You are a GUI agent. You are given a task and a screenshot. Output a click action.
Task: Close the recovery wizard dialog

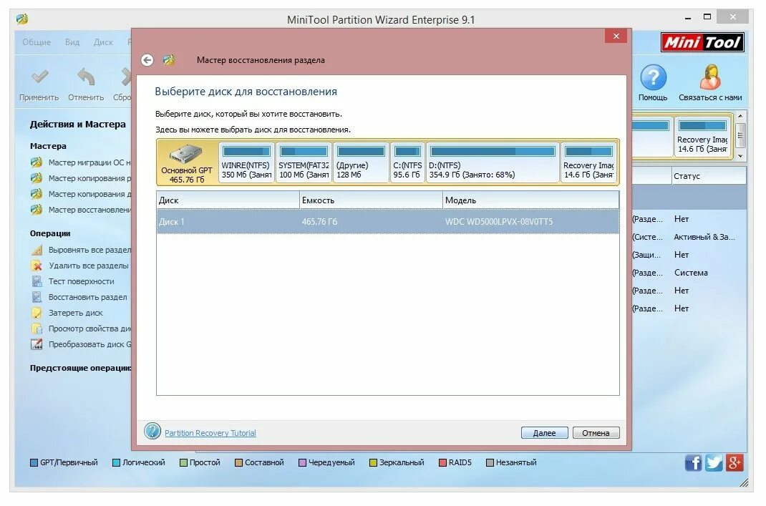point(616,36)
